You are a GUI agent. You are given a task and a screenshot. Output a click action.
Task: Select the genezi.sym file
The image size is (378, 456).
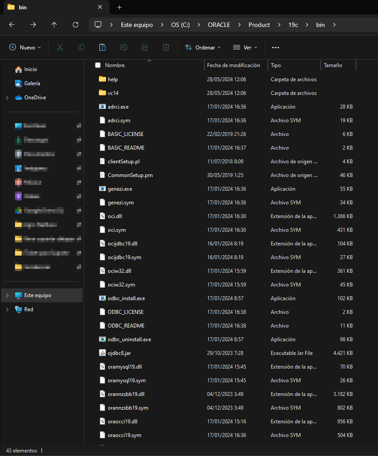pyautogui.click(x=121, y=203)
